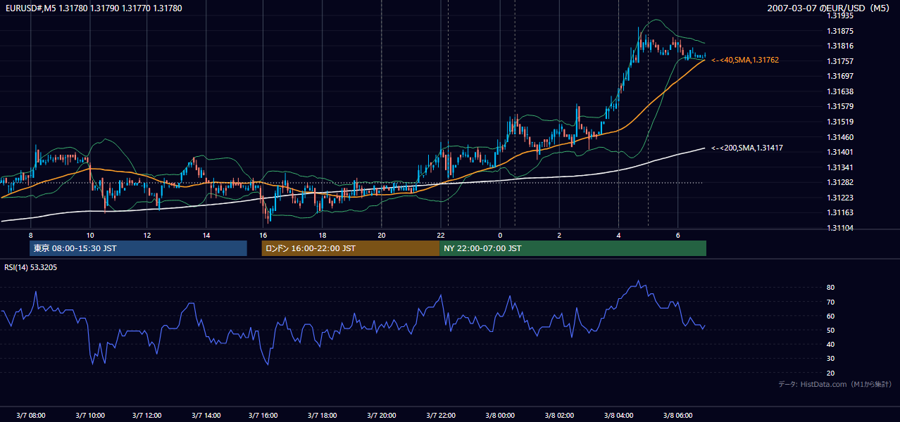Click the 2007-03-07 EUR/USD (M5) chart title
The image size is (900, 422).
(830, 8)
